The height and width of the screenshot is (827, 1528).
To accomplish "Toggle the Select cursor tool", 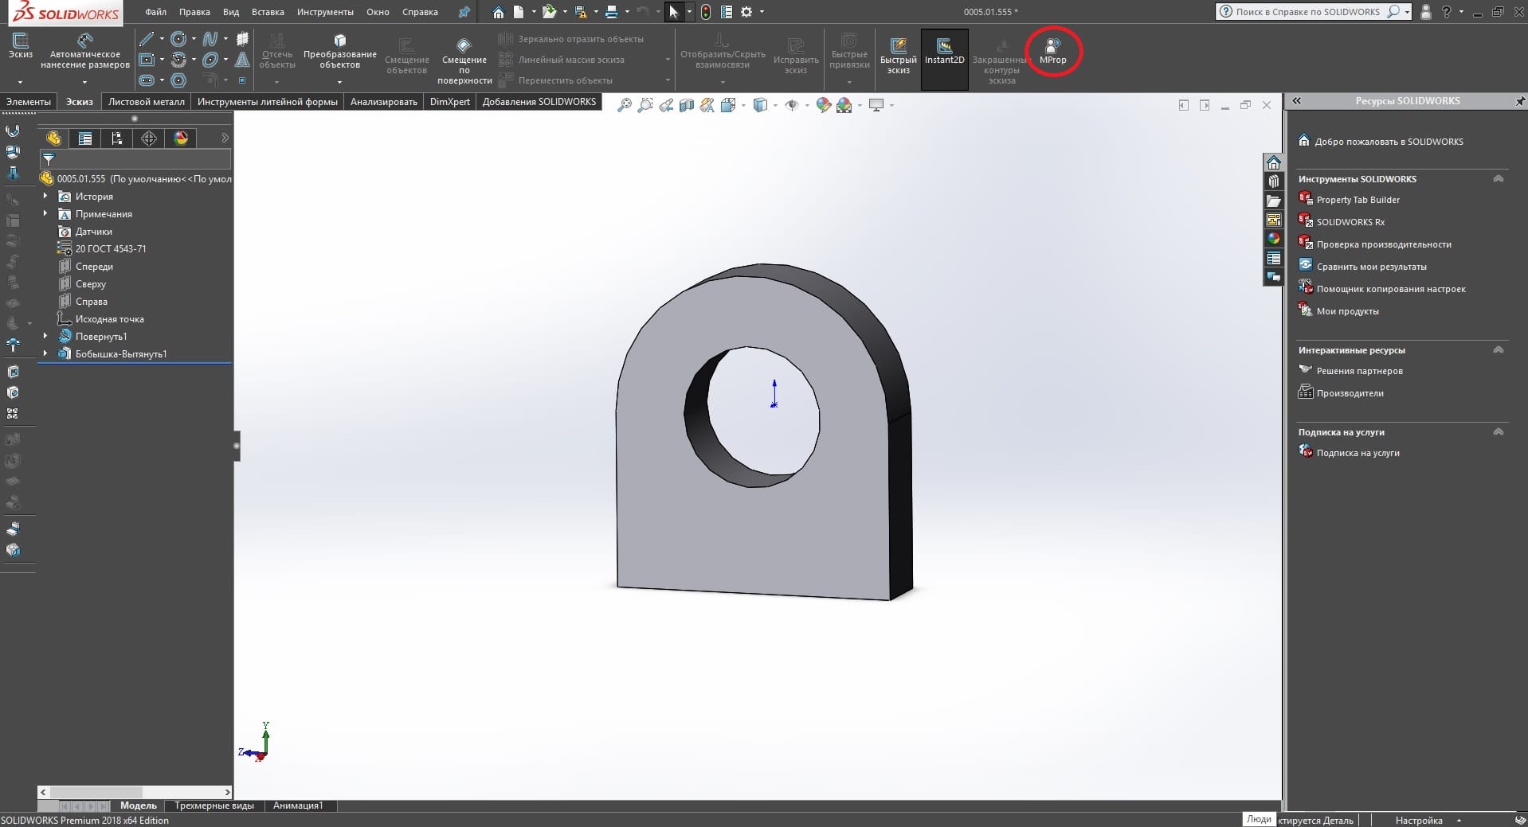I will tap(674, 12).
